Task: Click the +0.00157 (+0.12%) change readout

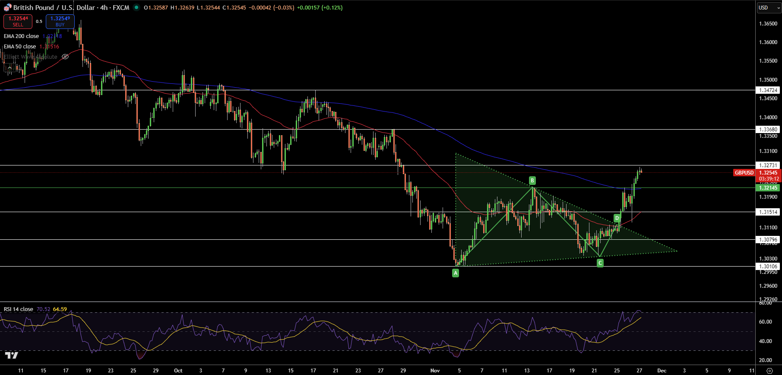Action: [x=320, y=7]
